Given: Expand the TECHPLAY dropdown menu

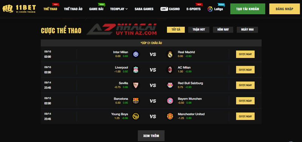Looking at the screenshot, I should point(119,9).
